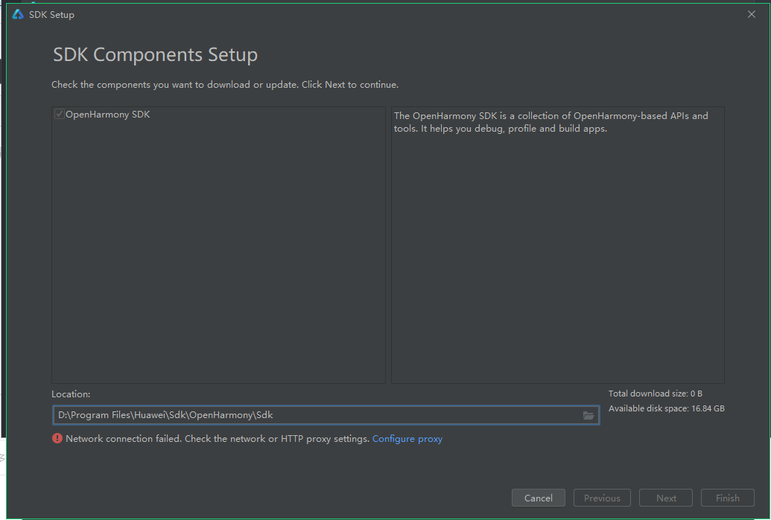Screen dimensions: 771x520
Task: Click the red network error icon
Action: (57, 438)
